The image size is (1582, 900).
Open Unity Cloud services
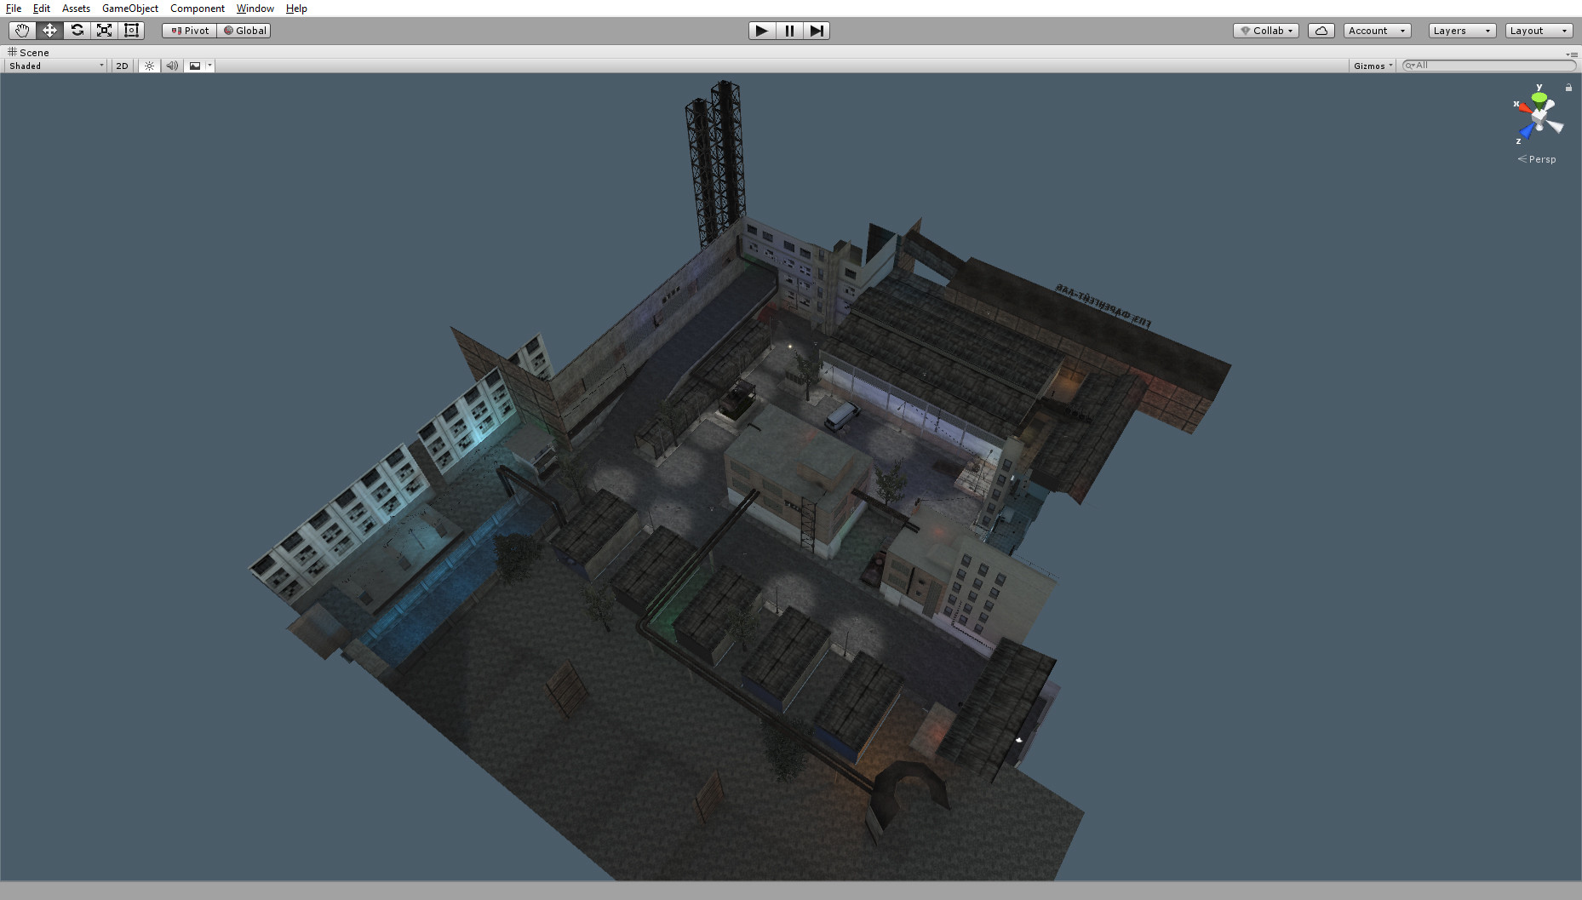tap(1321, 30)
